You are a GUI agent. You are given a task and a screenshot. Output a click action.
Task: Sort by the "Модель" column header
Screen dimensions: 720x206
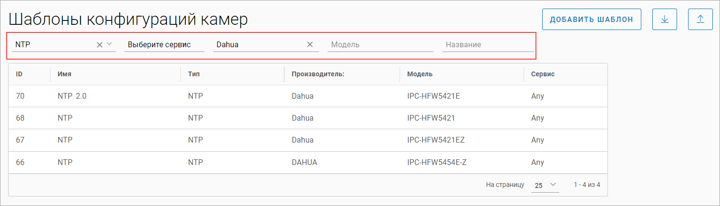click(420, 74)
